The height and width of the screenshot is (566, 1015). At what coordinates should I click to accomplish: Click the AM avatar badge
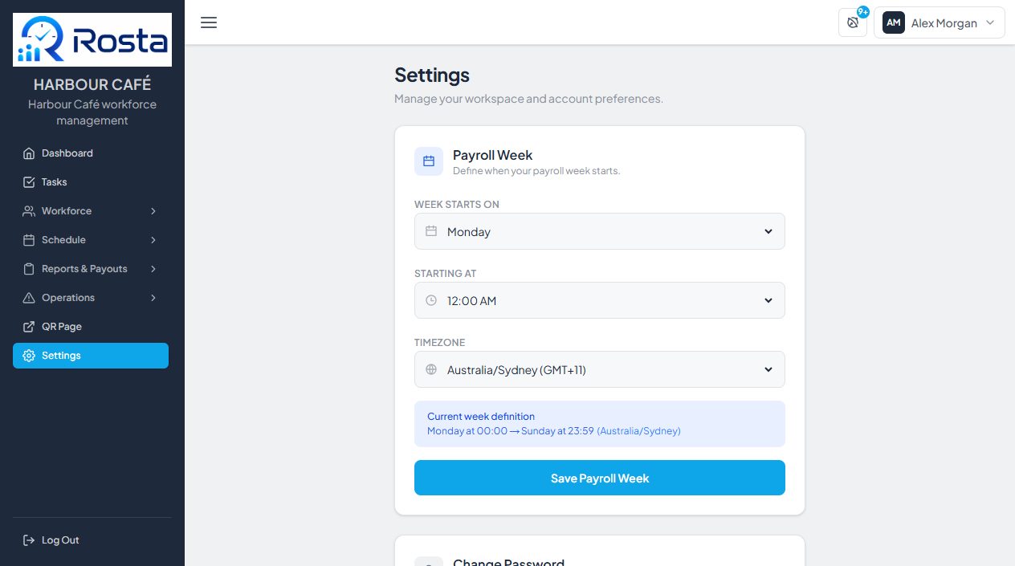pos(894,22)
